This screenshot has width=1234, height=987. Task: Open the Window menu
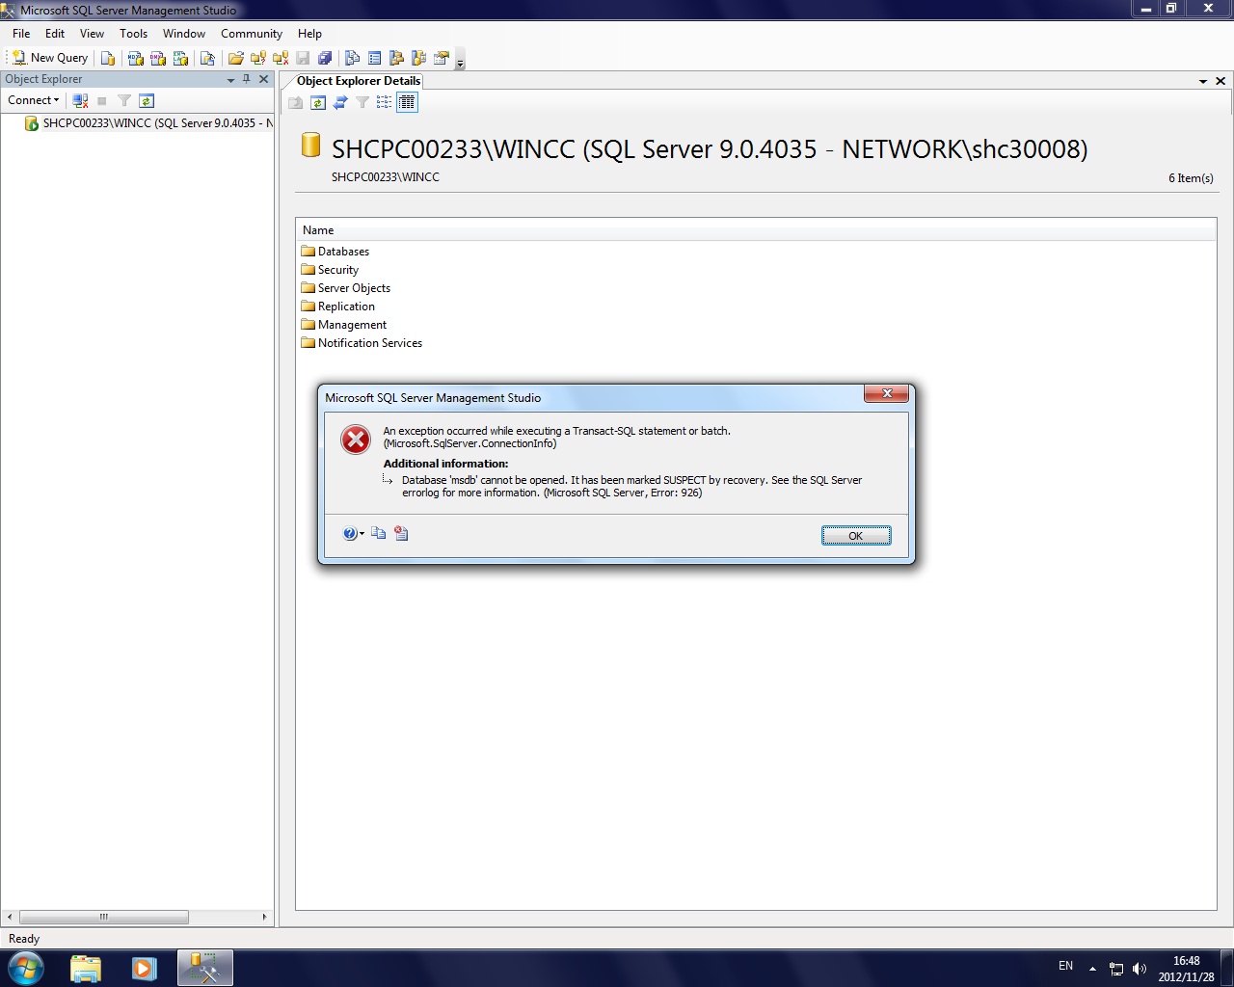click(184, 34)
